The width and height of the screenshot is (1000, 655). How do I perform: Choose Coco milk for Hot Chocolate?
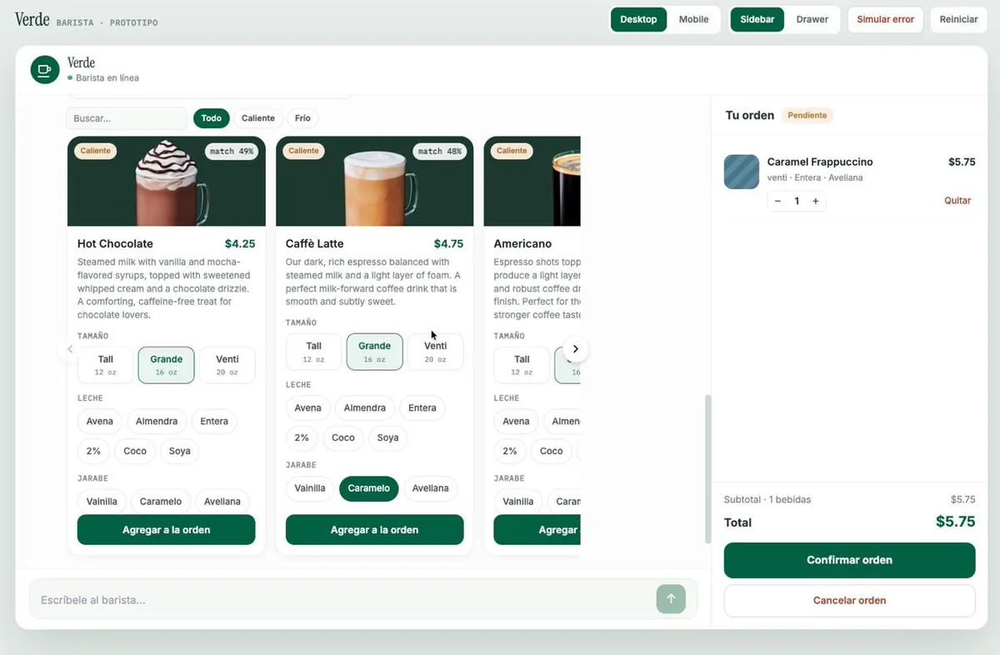click(x=135, y=452)
